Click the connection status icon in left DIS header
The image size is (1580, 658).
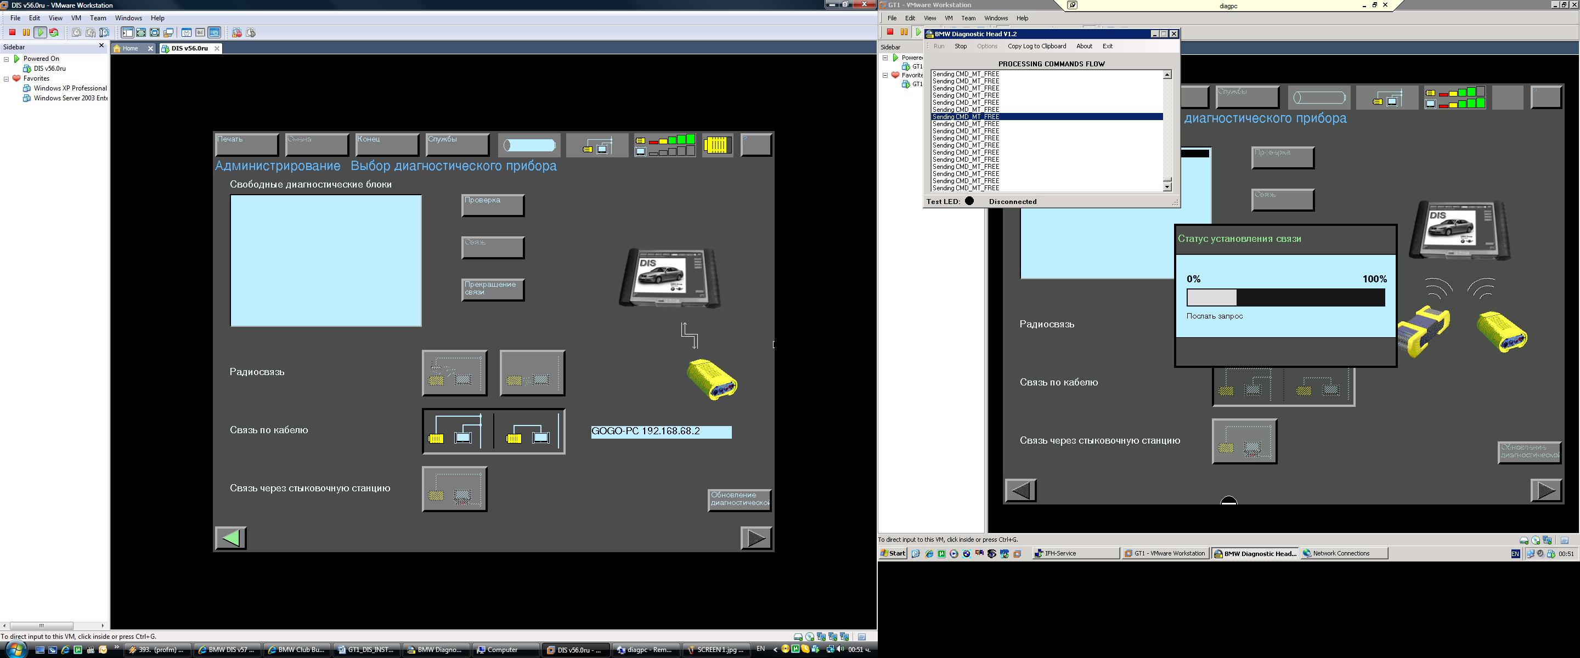click(597, 145)
